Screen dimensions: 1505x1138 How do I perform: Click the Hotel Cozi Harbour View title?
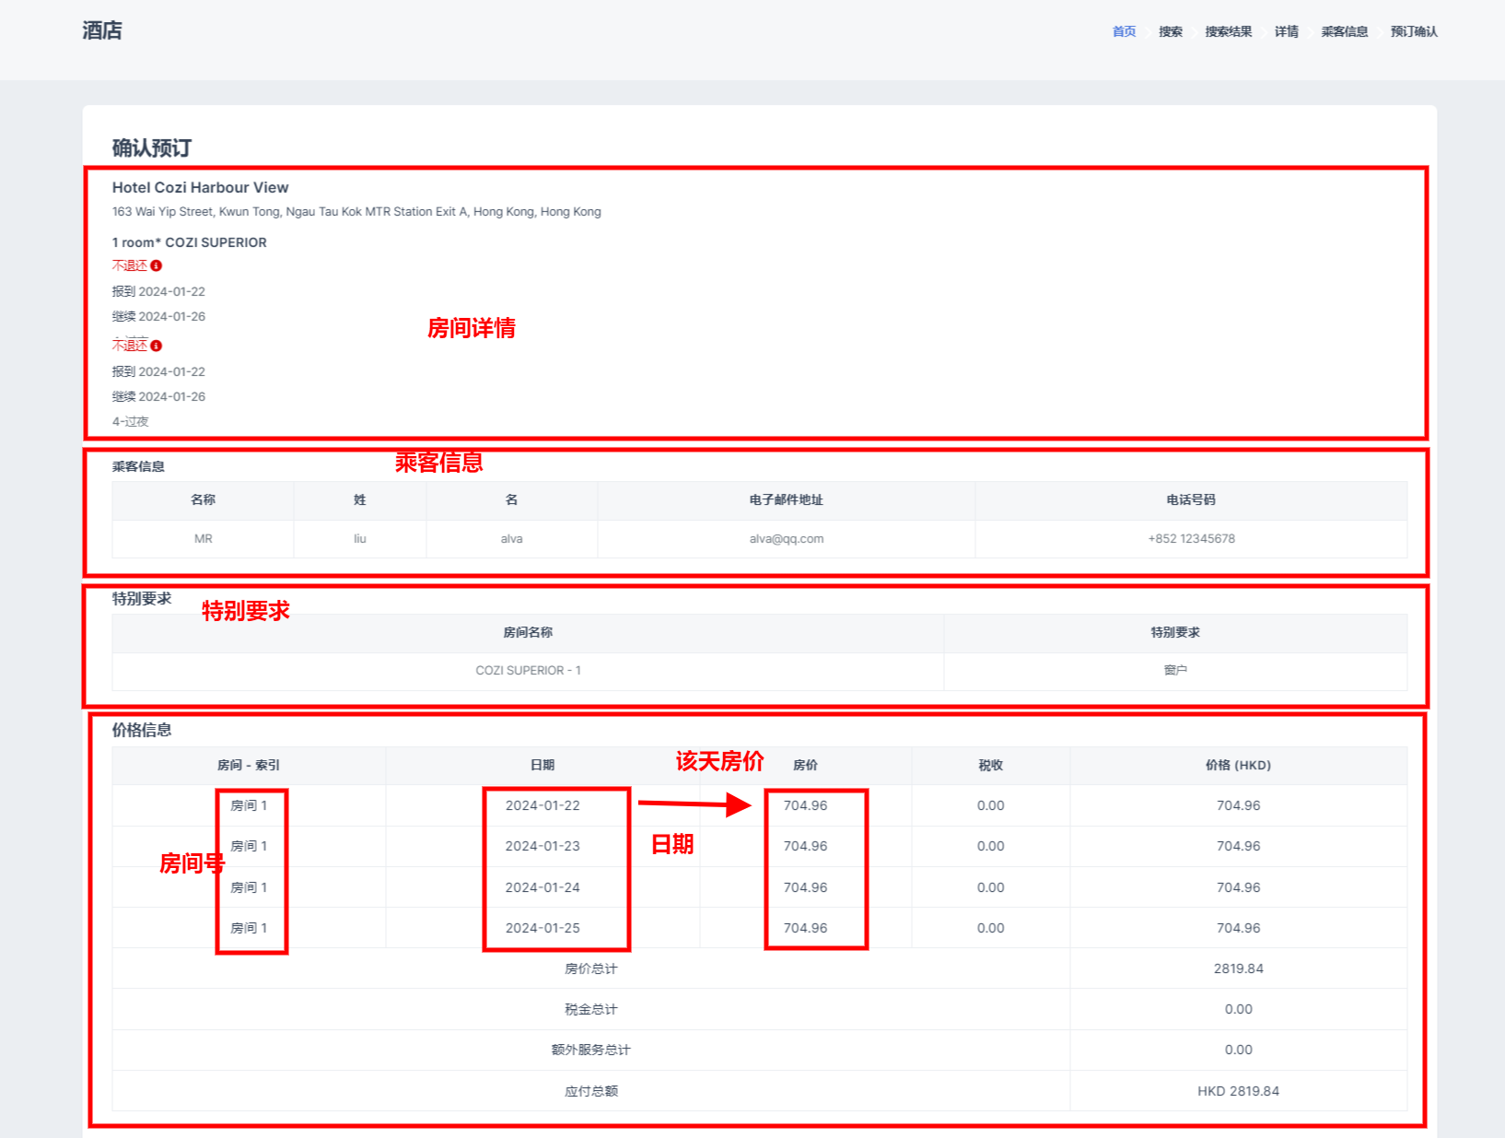point(200,187)
